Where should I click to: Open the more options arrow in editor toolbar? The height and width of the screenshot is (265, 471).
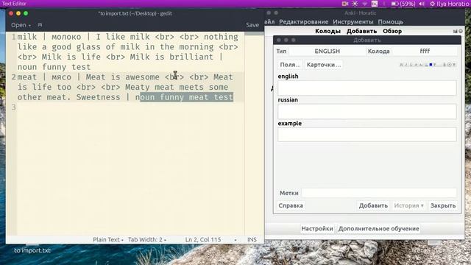(454, 65)
